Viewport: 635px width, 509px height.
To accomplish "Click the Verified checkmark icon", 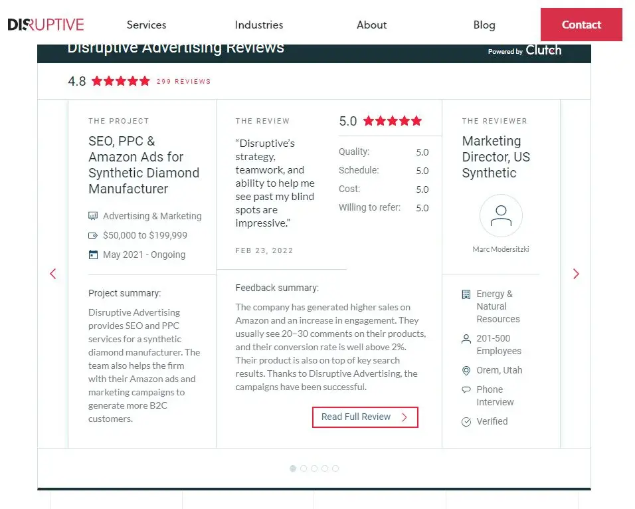I will click(x=466, y=422).
